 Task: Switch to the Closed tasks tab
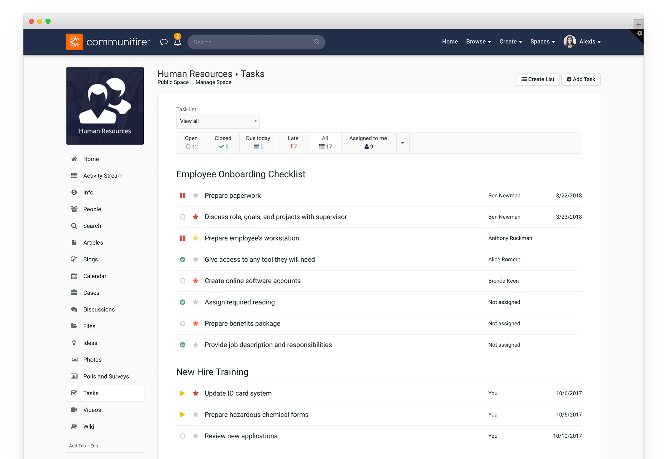point(223,143)
